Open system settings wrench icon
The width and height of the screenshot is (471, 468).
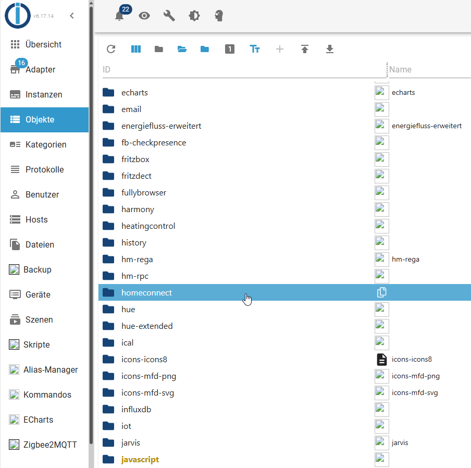pos(169,16)
